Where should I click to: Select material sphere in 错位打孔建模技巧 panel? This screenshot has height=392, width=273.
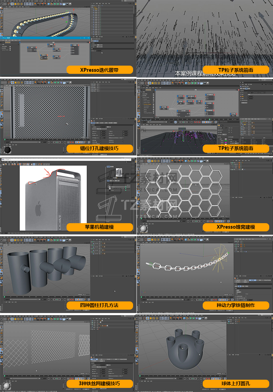pos(8,149)
